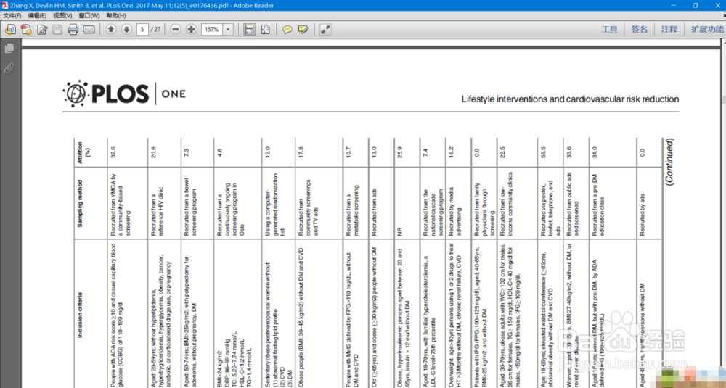Screen dimensions: 726x388
Task: Click attrition value '31.0'
Action: [595, 152]
